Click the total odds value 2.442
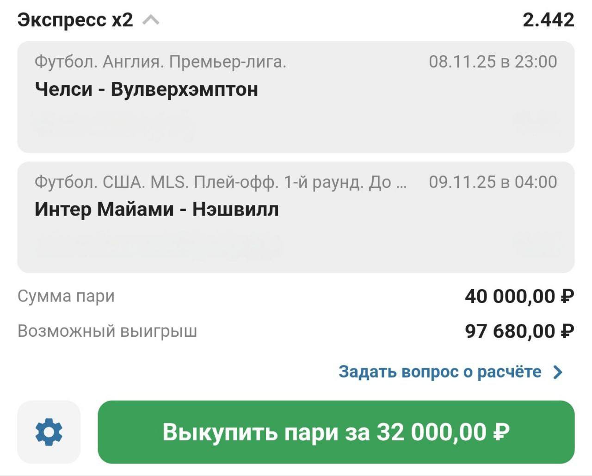 coord(548,20)
